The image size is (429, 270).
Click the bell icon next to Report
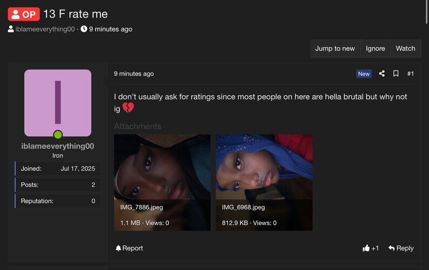click(118, 248)
